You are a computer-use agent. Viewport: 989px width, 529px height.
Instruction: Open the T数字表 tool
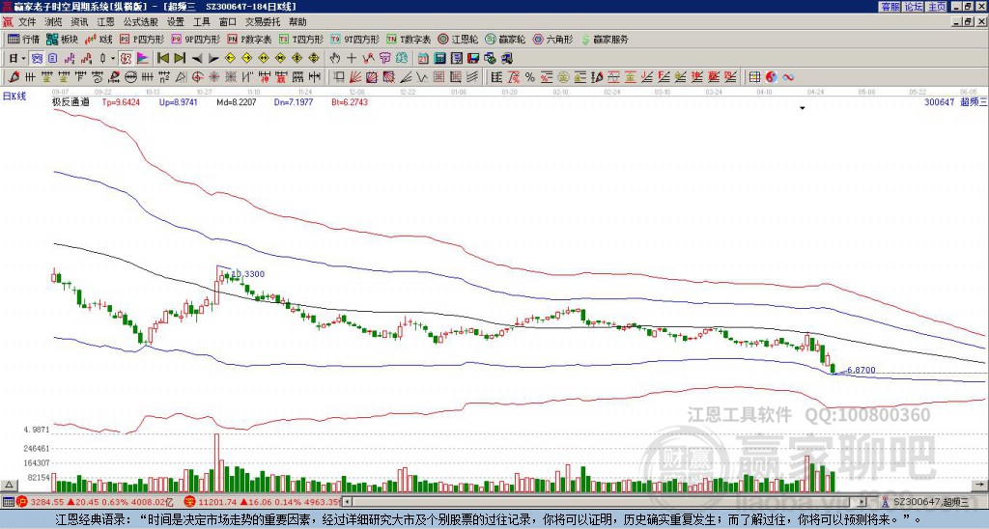point(409,39)
